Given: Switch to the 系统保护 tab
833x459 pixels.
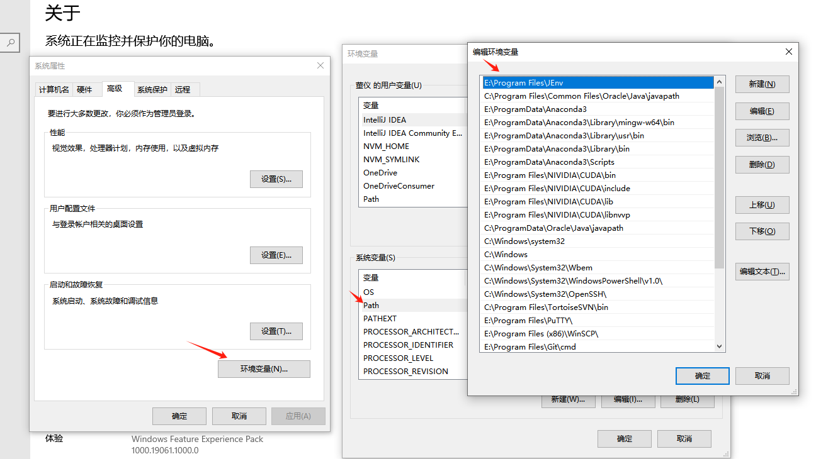Looking at the screenshot, I should [152, 89].
